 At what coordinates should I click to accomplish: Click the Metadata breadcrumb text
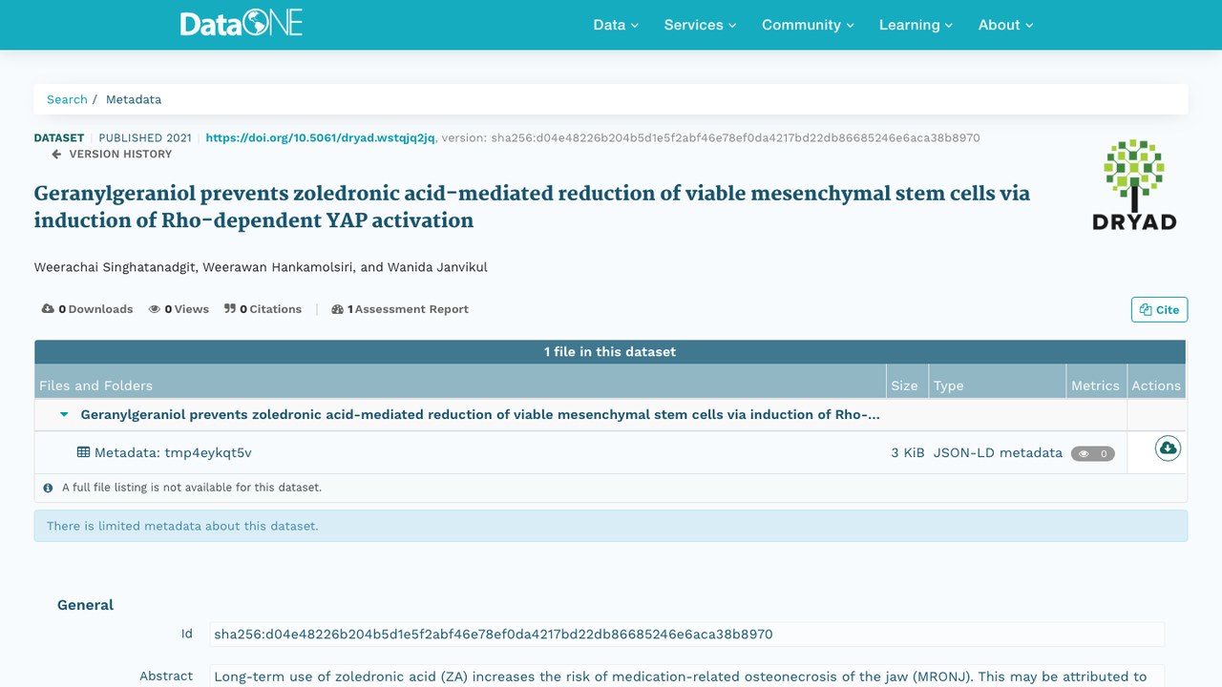point(134,99)
